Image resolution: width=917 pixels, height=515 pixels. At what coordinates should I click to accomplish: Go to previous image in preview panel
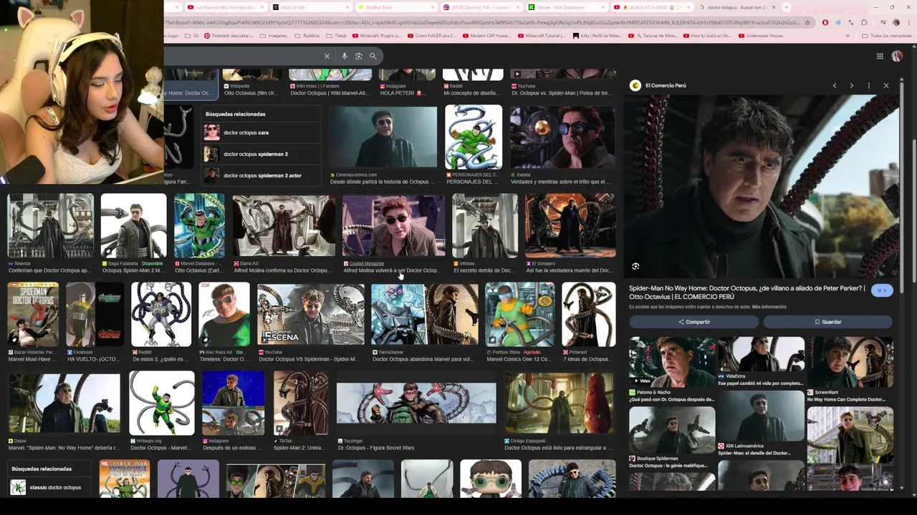(x=835, y=85)
